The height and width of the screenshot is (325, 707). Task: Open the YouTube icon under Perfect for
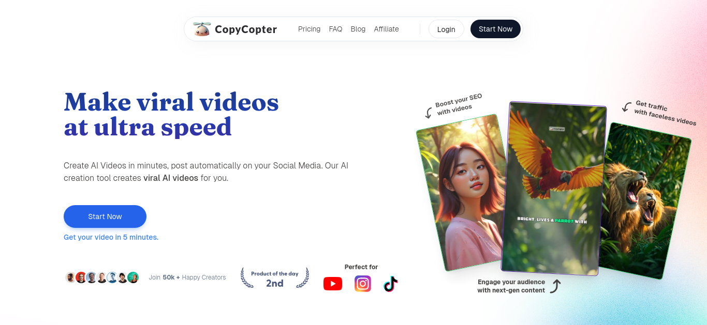[333, 284]
